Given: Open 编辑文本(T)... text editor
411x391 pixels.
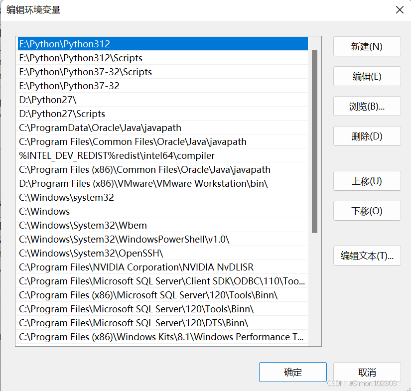Looking at the screenshot, I should [x=367, y=256].
